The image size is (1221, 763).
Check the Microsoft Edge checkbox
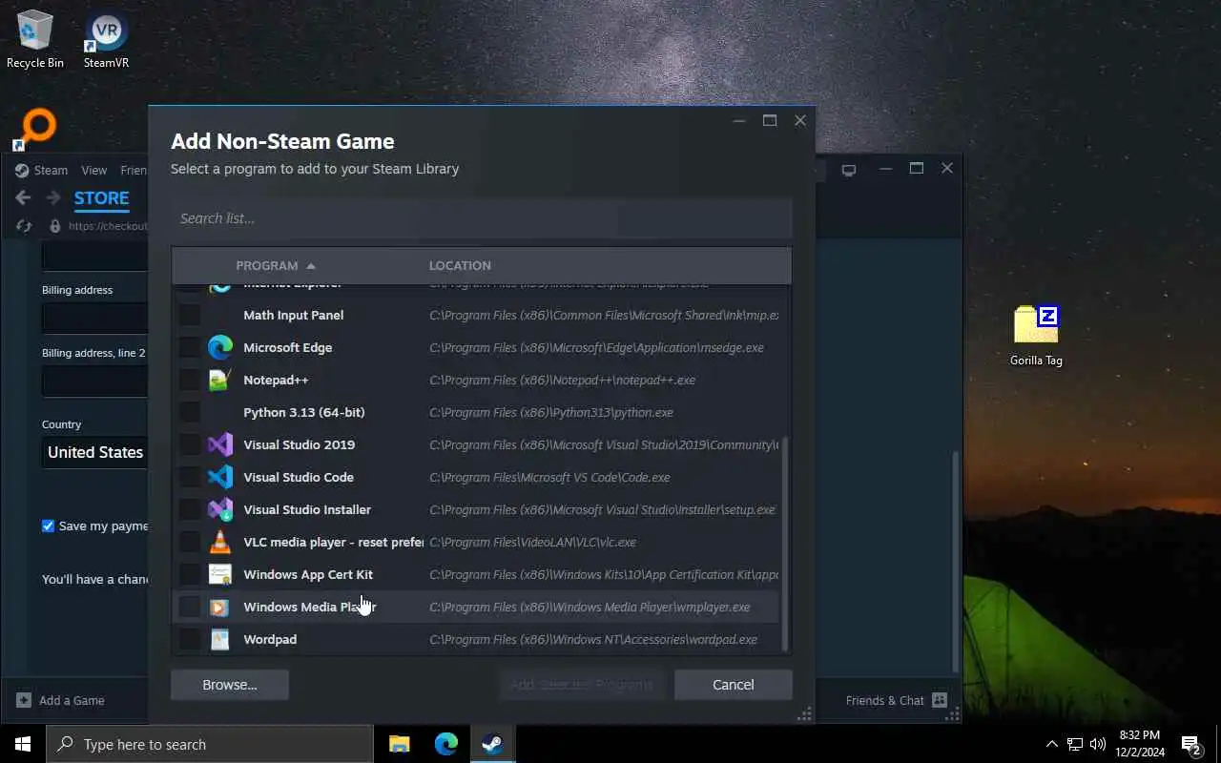[x=190, y=347]
